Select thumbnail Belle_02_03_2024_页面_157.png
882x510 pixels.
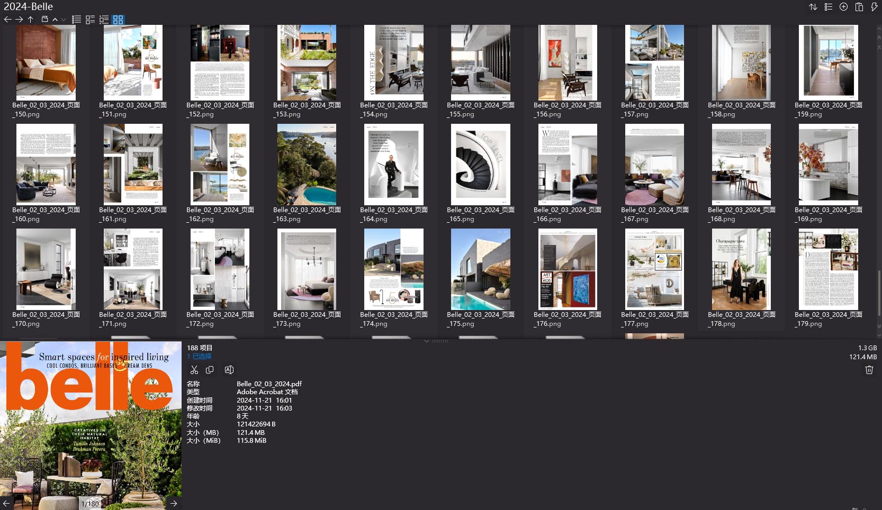point(654,62)
